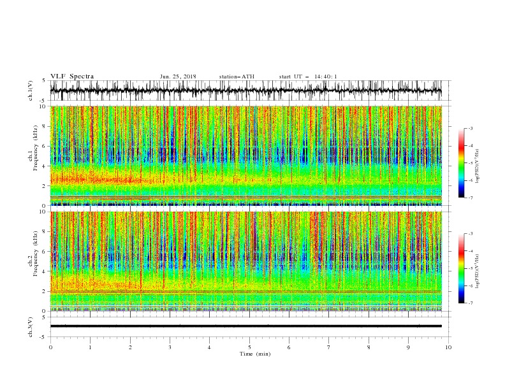Click the ch.3 voltage waveform trace
Image resolution: width=505 pixels, height=390 pixels.
245,326
